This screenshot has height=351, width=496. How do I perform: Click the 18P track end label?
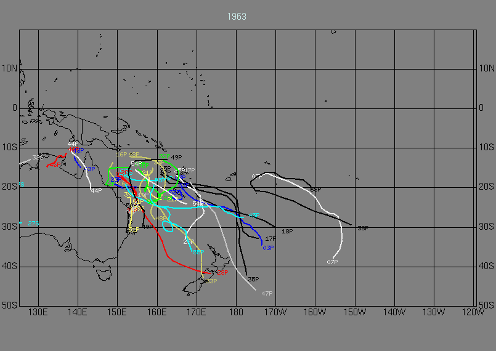[x=287, y=232]
